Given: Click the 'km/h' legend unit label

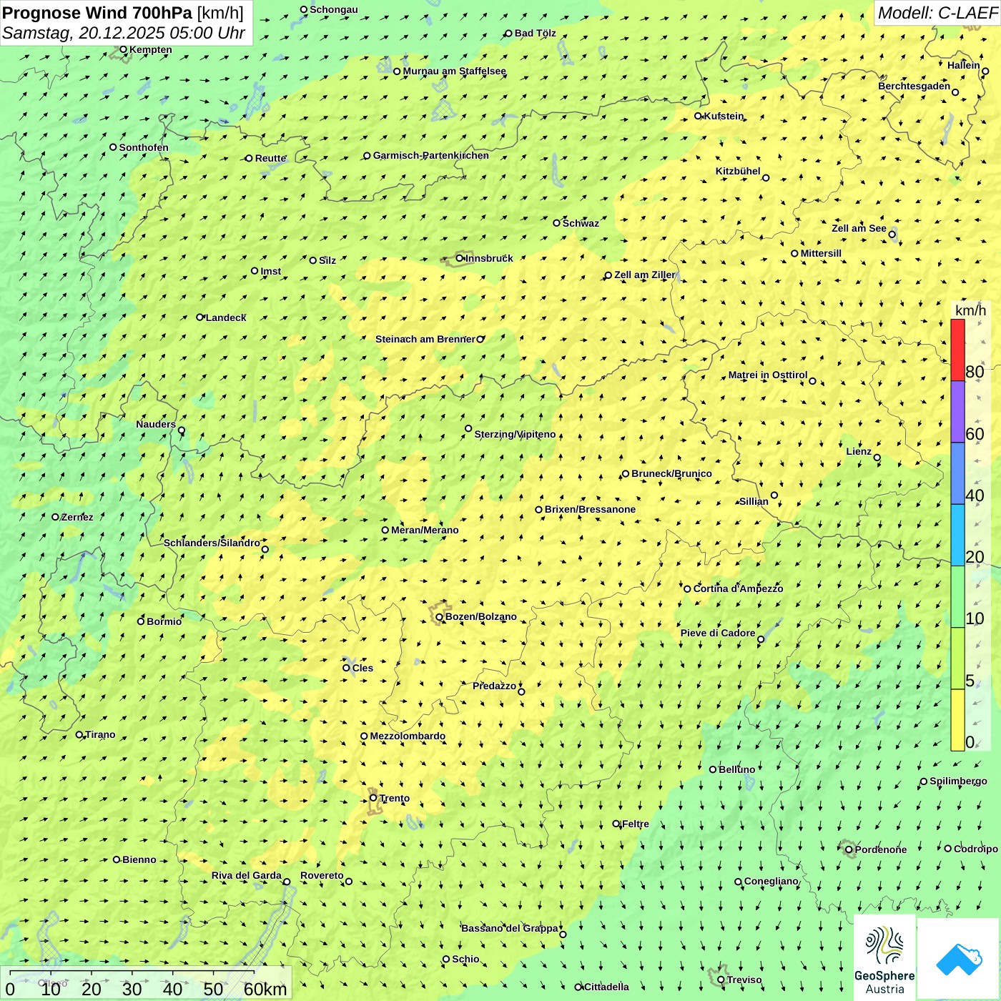Looking at the screenshot, I should coord(970,310).
